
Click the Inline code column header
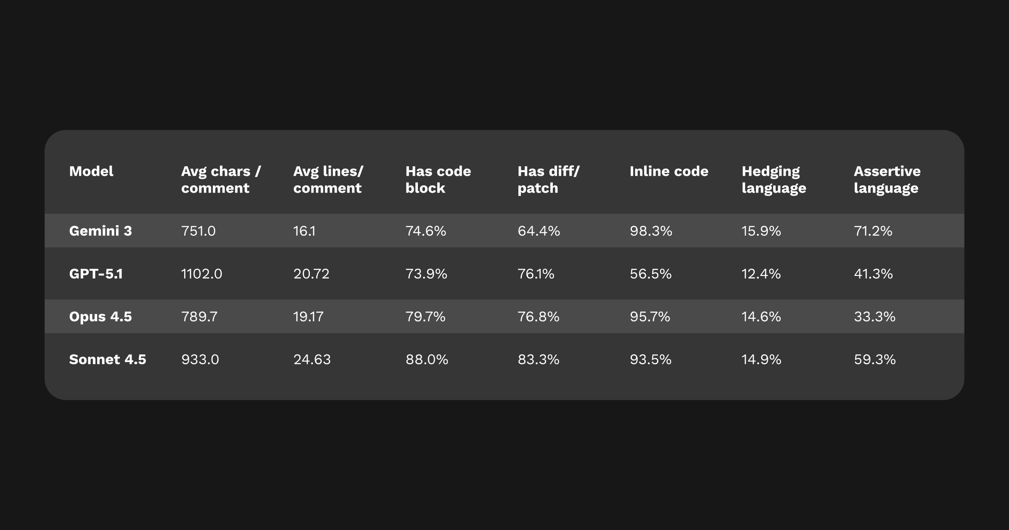(668, 171)
